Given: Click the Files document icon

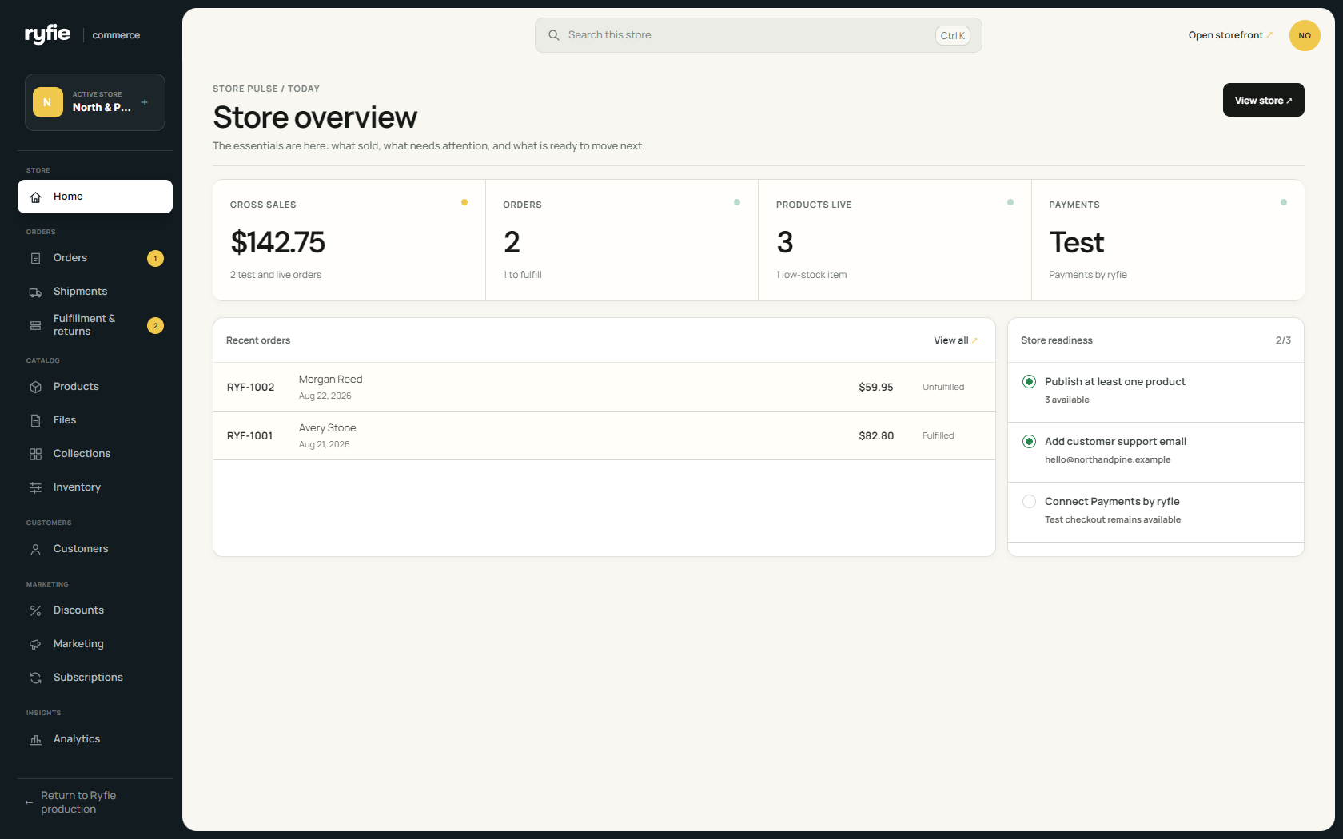Looking at the screenshot, I should (x=35, y=420).
